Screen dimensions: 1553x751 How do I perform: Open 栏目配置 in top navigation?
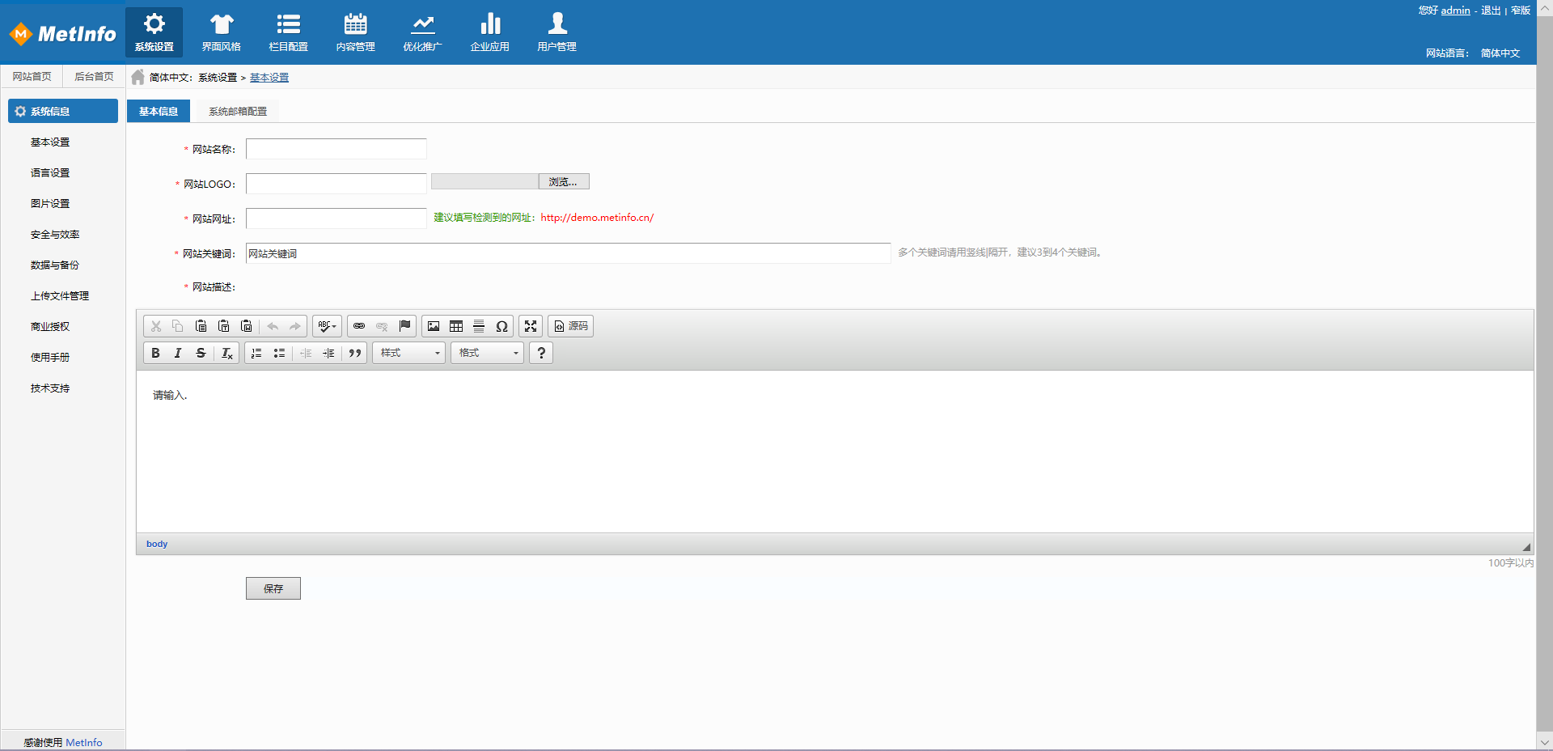[x=289, y=32]
